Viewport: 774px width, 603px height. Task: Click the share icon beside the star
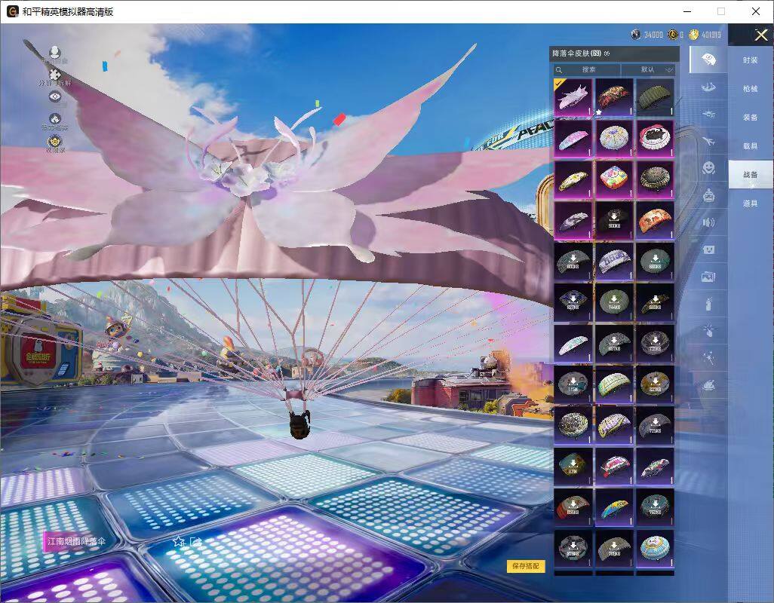click(195, 541)
